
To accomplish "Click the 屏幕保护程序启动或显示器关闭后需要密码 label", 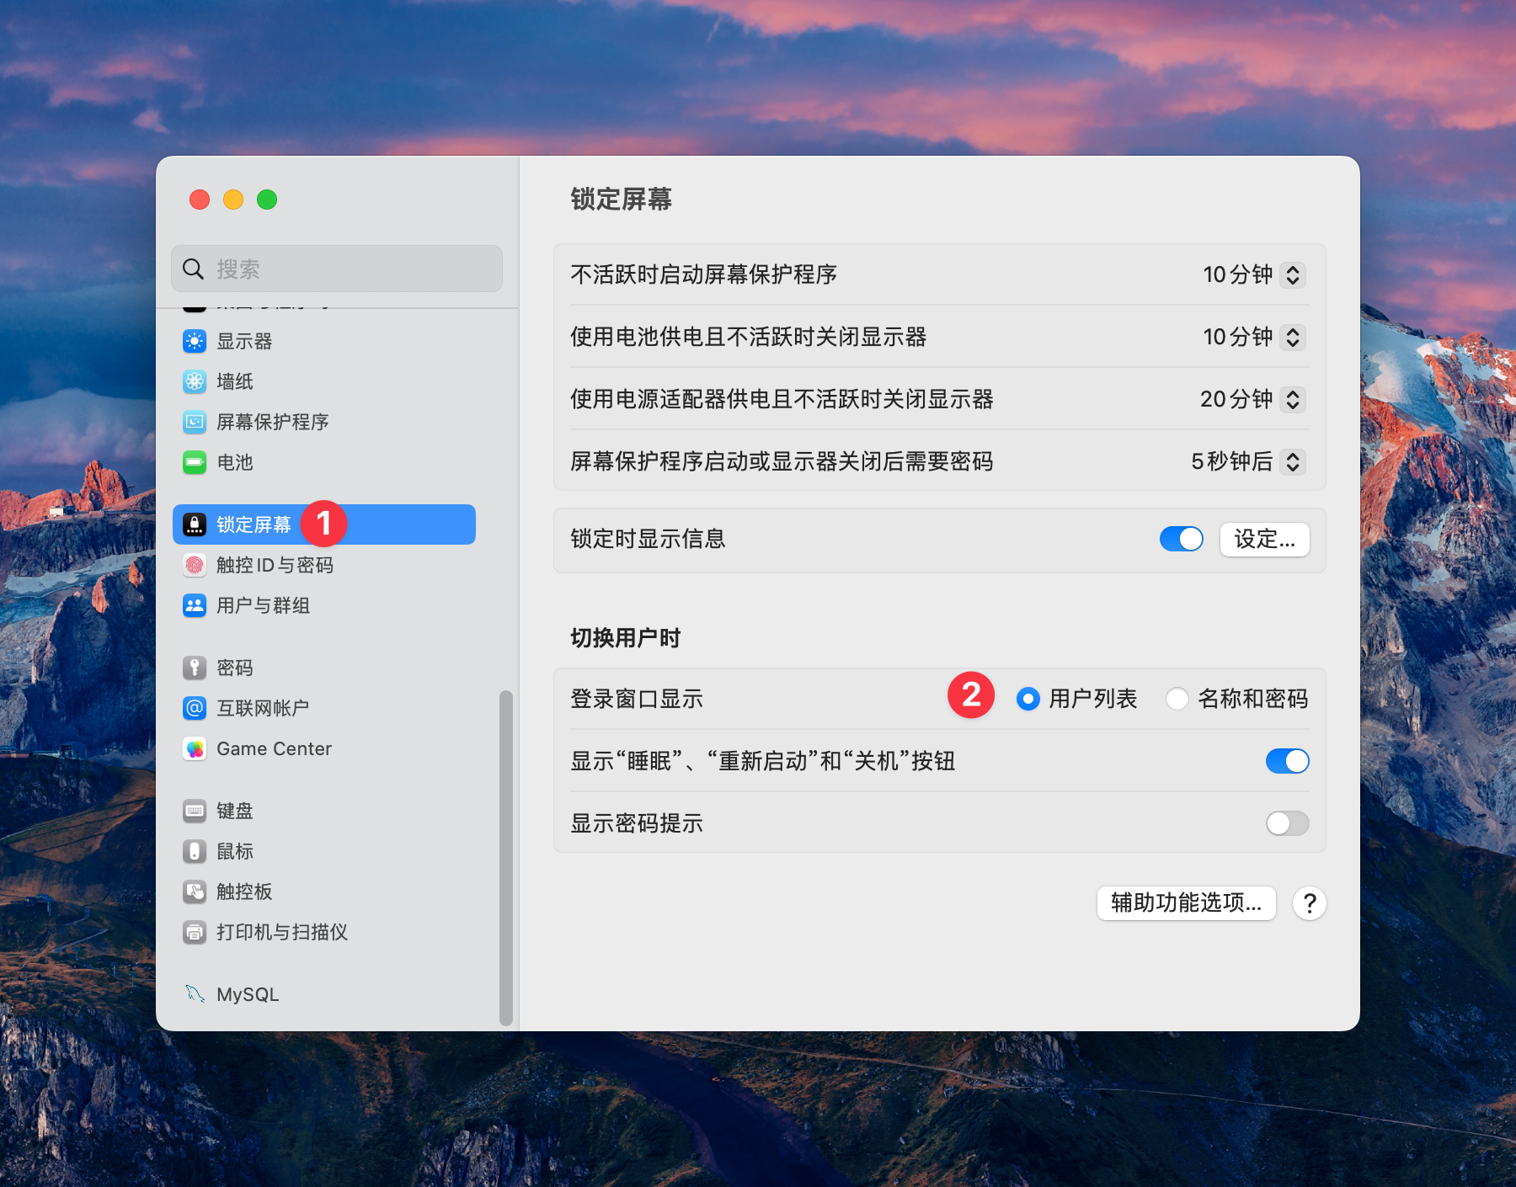I will [782, 461].
